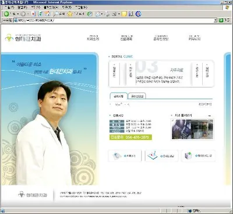Viewport: 233px width, 214px height.
Task: Open the 진료과목 navigation item
Action: pyautogui.click(x=126, y=38)
